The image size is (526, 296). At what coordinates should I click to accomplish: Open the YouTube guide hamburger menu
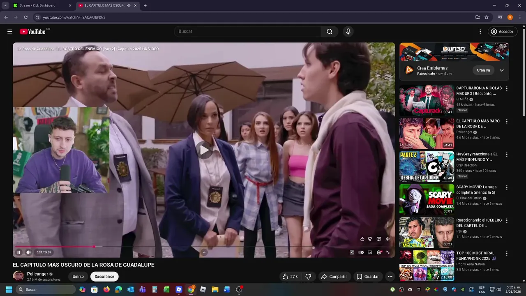(10, 32)
